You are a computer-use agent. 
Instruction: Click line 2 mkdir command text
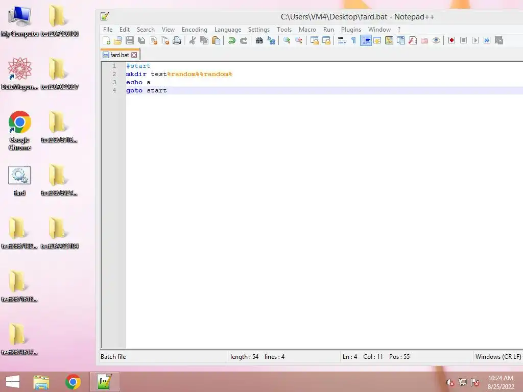point(179,74)
